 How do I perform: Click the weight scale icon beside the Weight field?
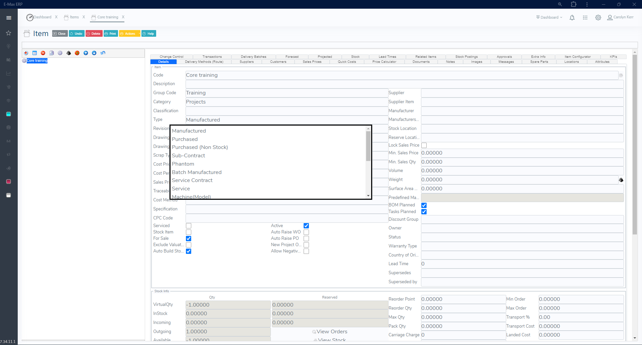(x=621, y=180)
